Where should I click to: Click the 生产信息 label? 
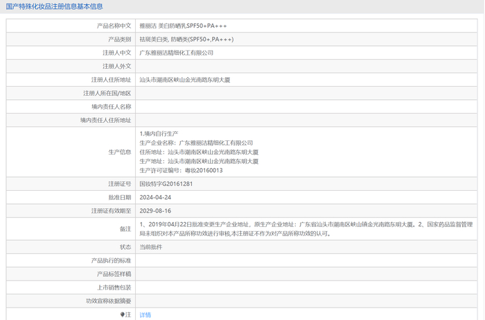[x=119, y=152]
